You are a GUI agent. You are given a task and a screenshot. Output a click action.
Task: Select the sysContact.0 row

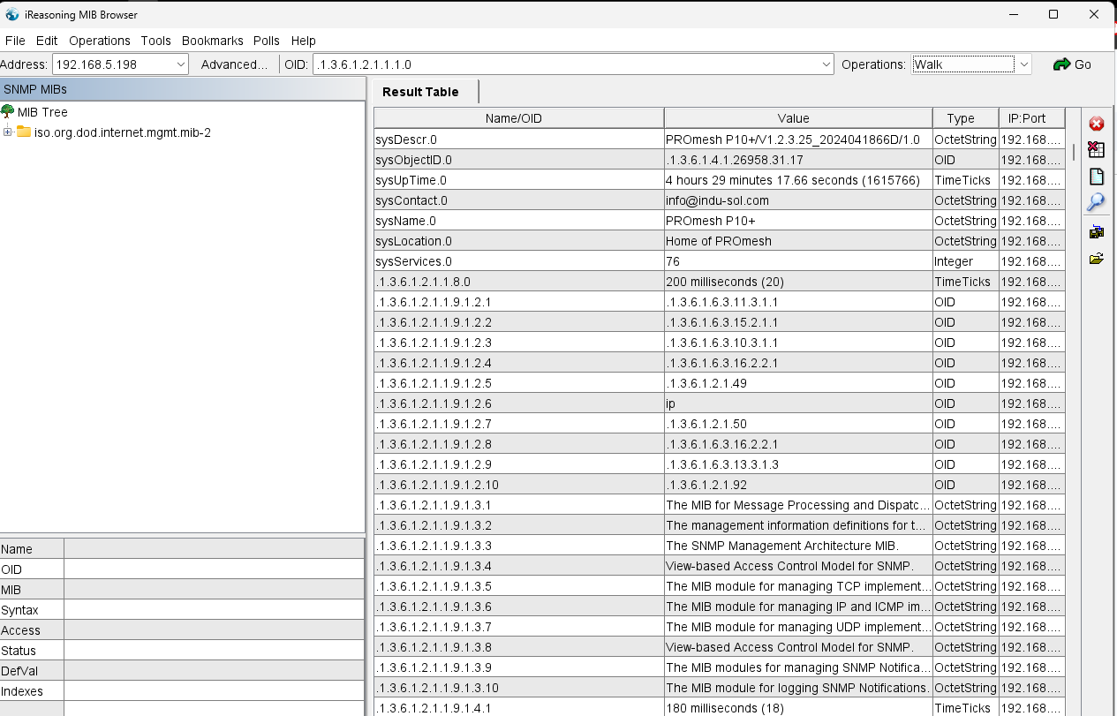click(720, 200)
